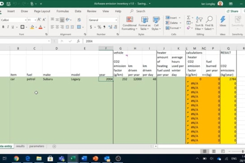
Task: Add a new sheet with plus button
Action: pyautogui.click(x=54, y=146)
